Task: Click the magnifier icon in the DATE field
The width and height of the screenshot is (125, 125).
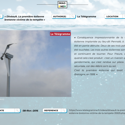Action: tap(17, 110)
